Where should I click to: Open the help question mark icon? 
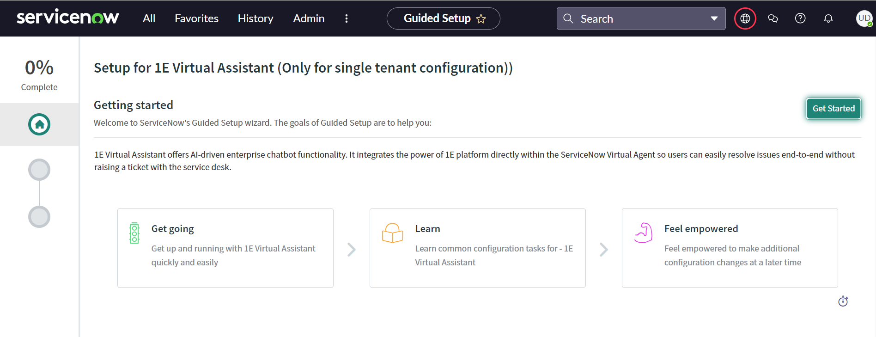click(800, 18)
